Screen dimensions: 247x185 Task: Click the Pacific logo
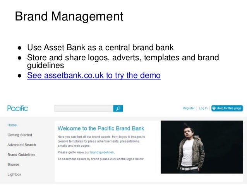pos(18,108)
